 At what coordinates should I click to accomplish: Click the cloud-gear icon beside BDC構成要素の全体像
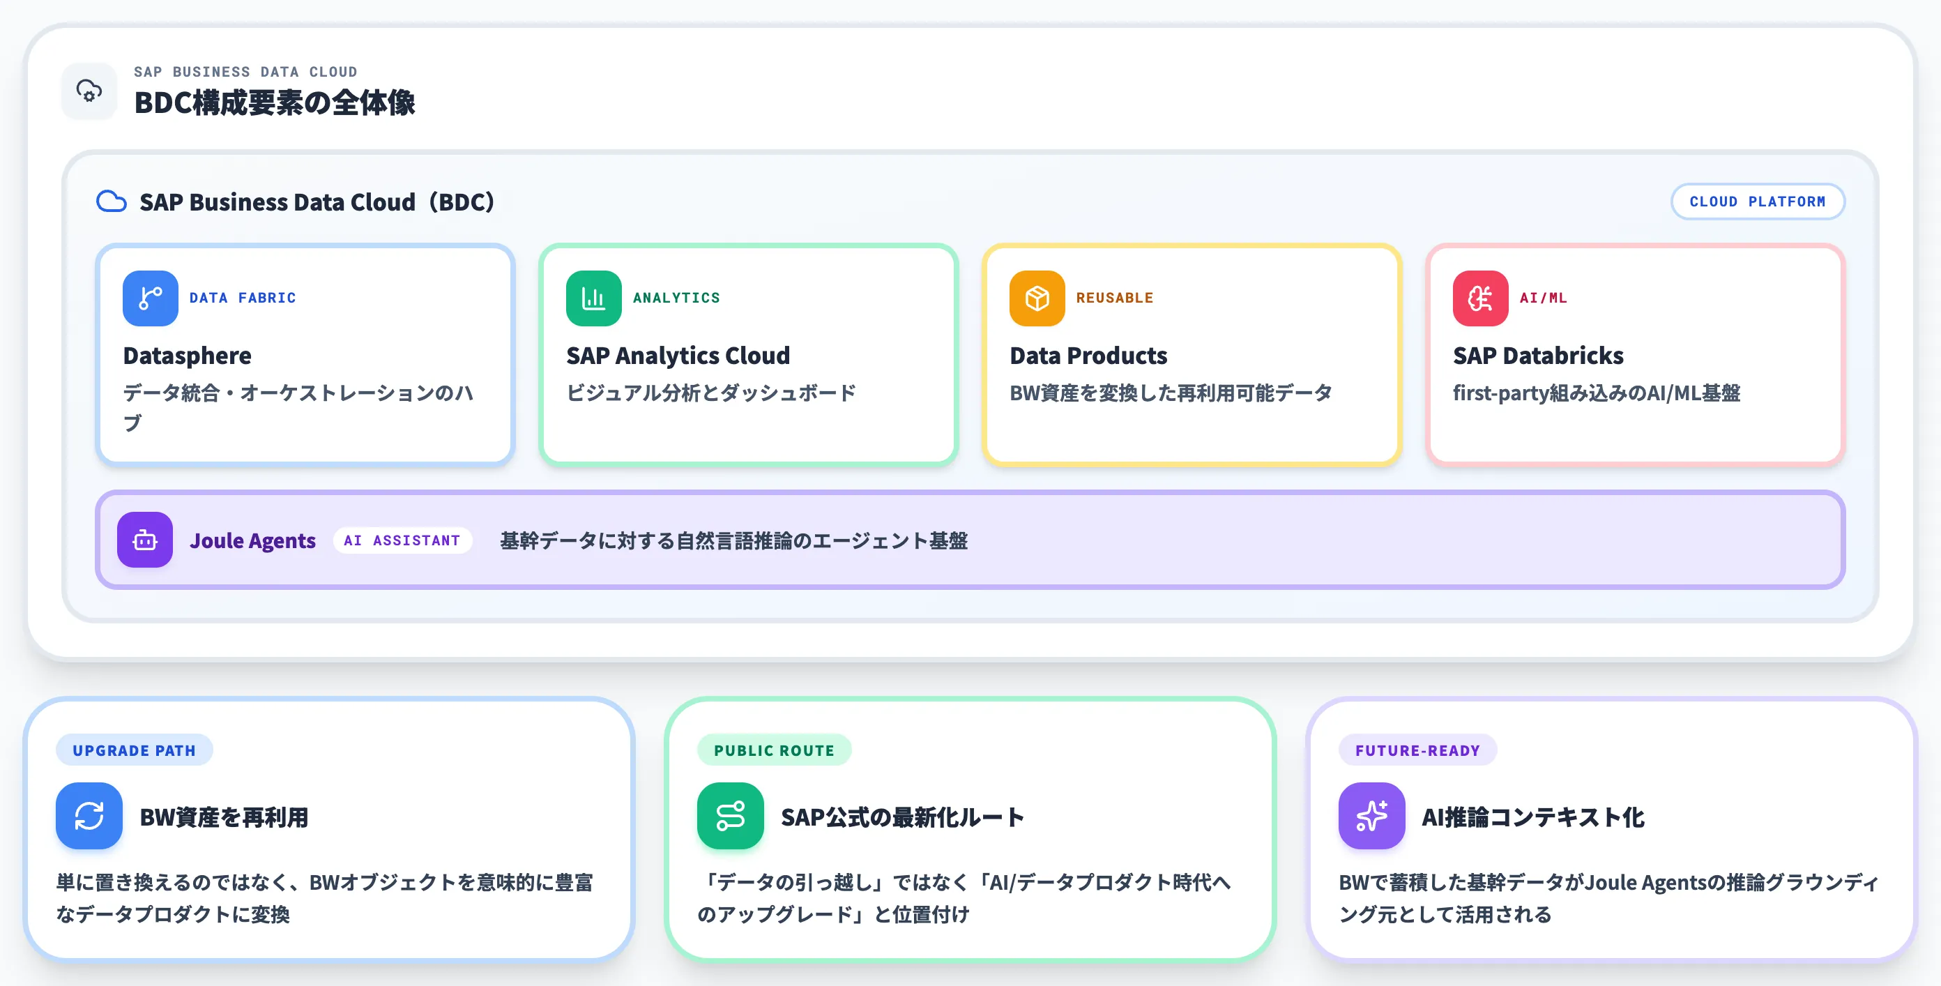89,91
